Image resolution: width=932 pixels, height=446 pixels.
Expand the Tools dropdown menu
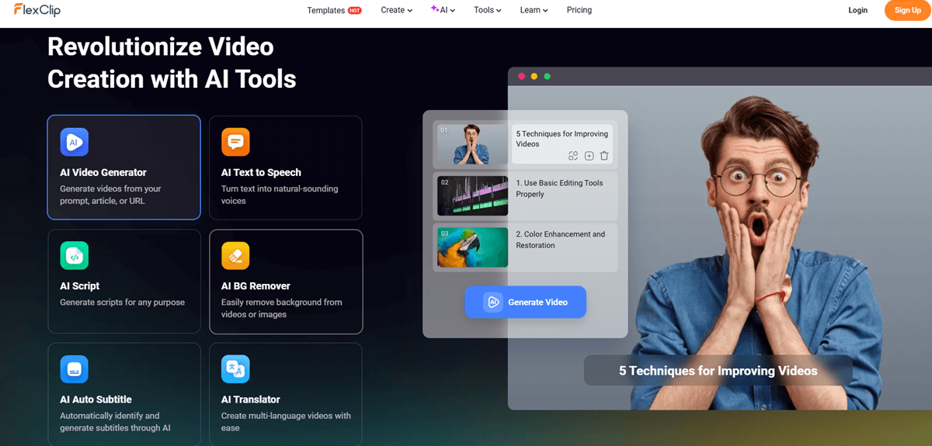[x=488, y=10]
